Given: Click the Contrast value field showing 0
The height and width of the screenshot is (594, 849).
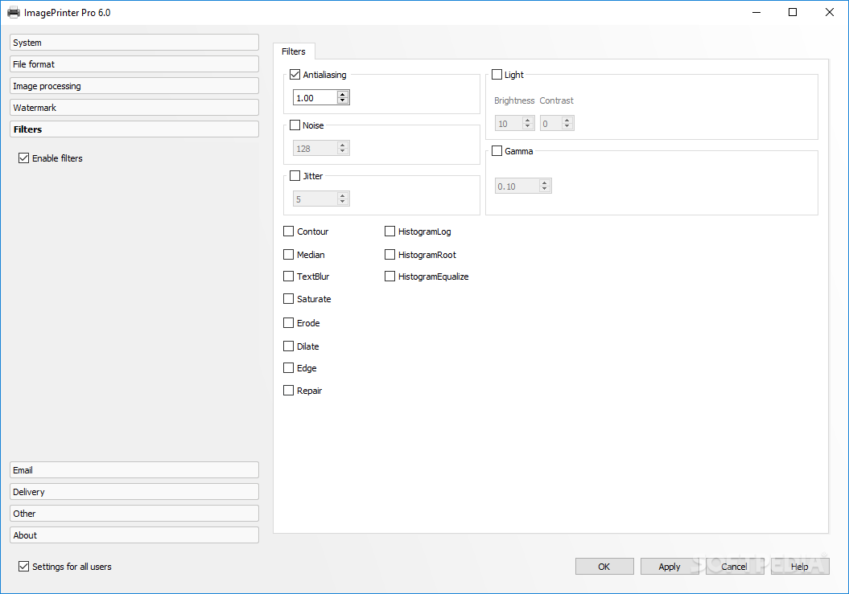Looking at the screenshot, I should pos(551,123).
